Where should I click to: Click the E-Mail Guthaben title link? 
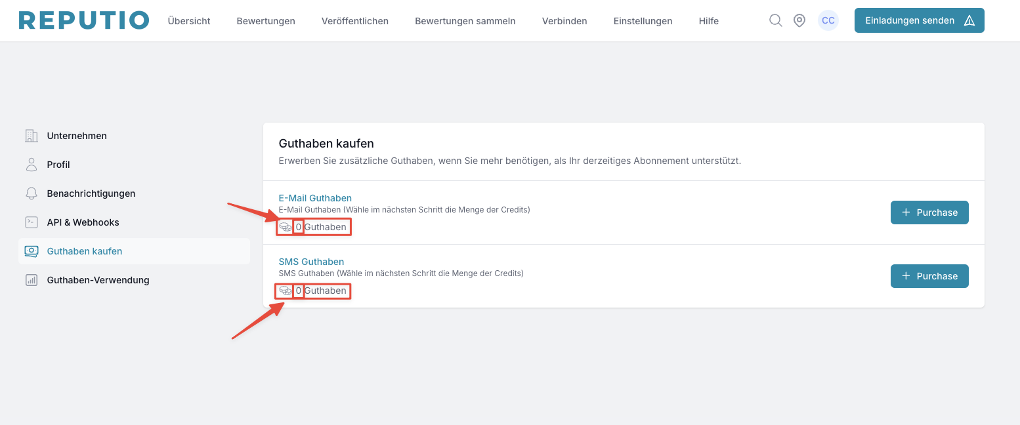coord(315,198)
